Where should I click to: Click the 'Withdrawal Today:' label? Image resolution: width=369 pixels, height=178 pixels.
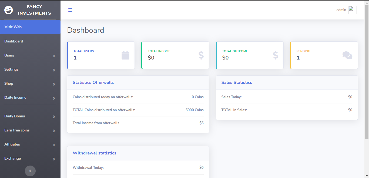point(88,167)
